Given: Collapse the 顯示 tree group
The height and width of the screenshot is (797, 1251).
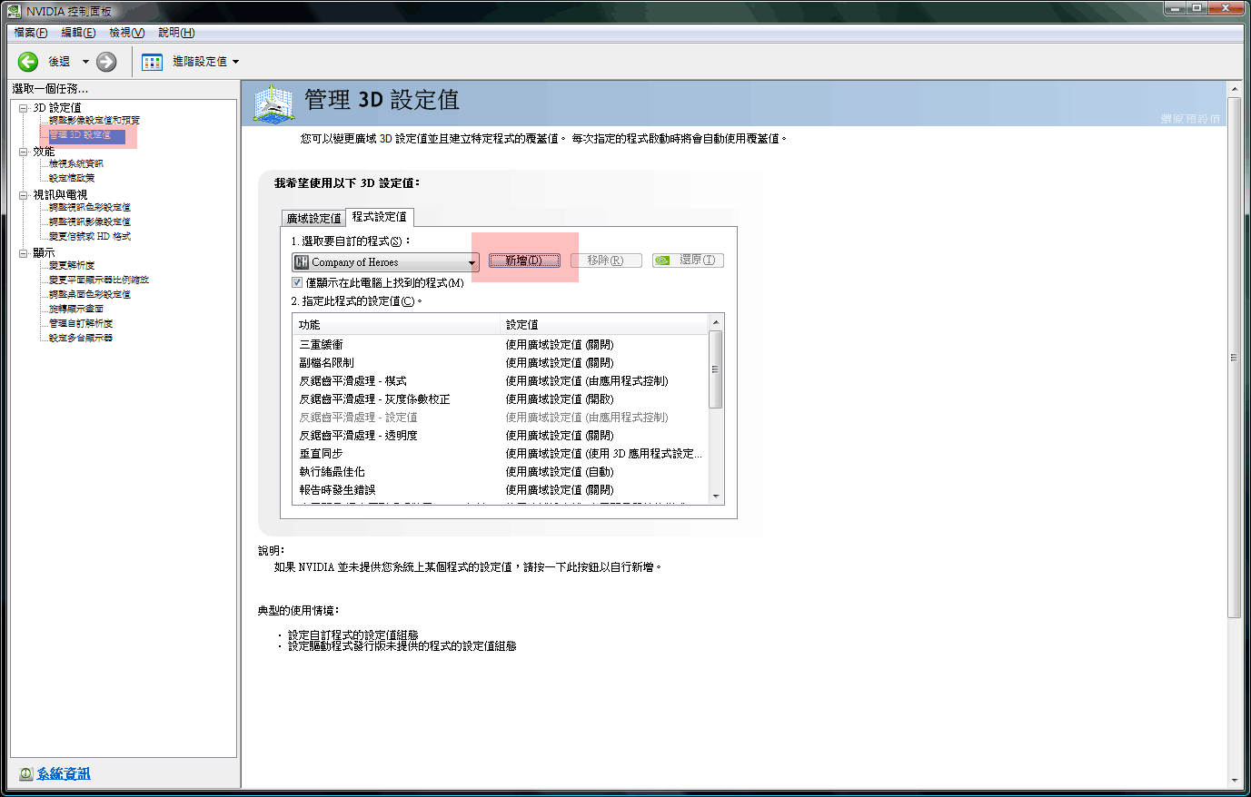Looking at the screenshot, I should point(24,253).
